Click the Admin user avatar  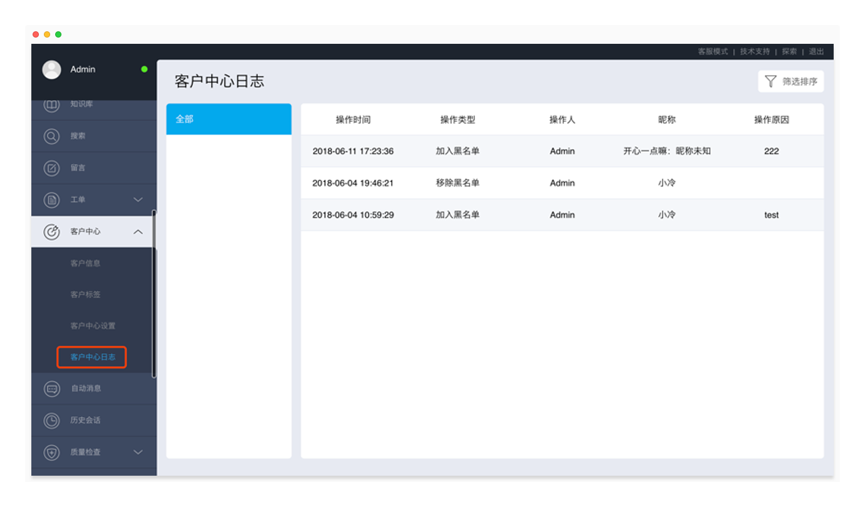coord(51,69)
